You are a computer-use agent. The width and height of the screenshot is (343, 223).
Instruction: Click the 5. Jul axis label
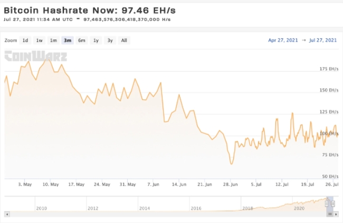click(256, 185)
